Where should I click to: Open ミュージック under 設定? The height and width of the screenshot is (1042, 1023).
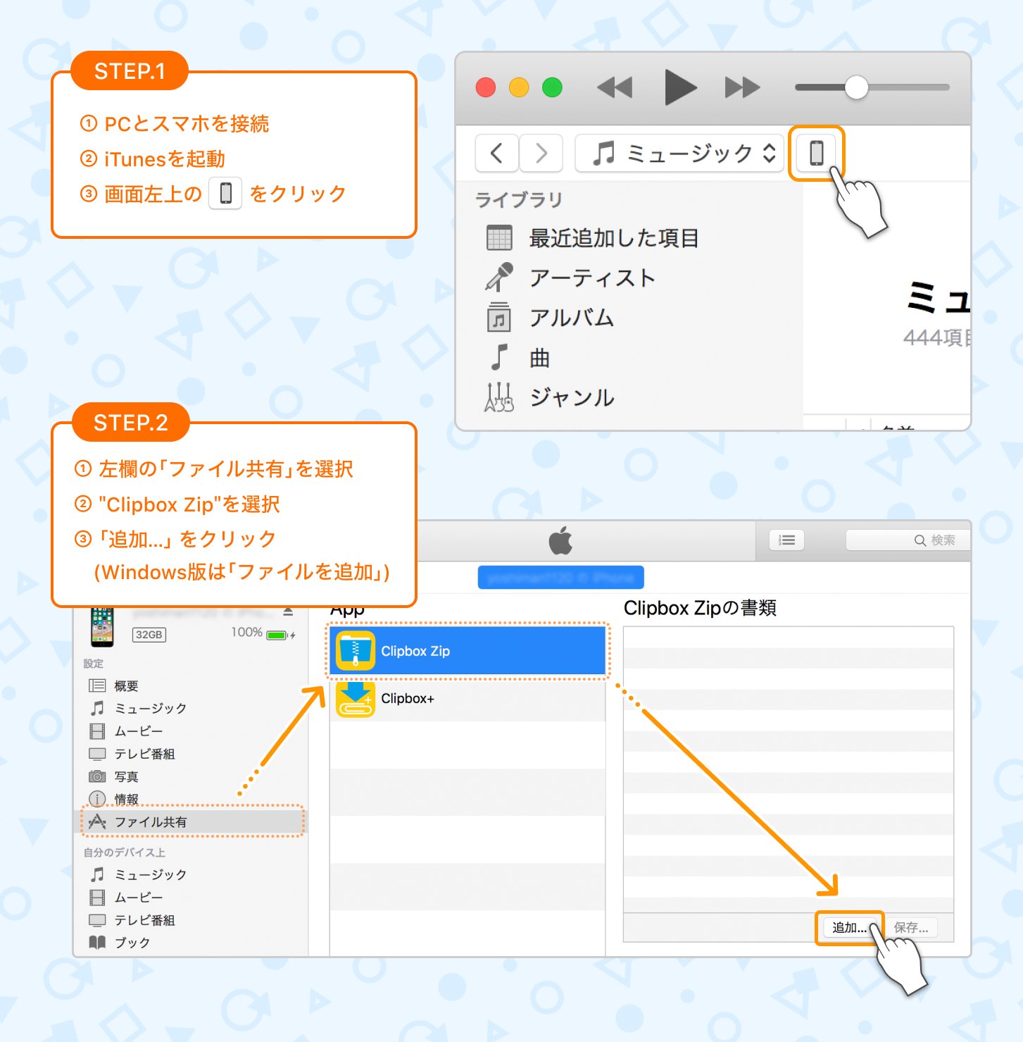(x=151, y=709)
